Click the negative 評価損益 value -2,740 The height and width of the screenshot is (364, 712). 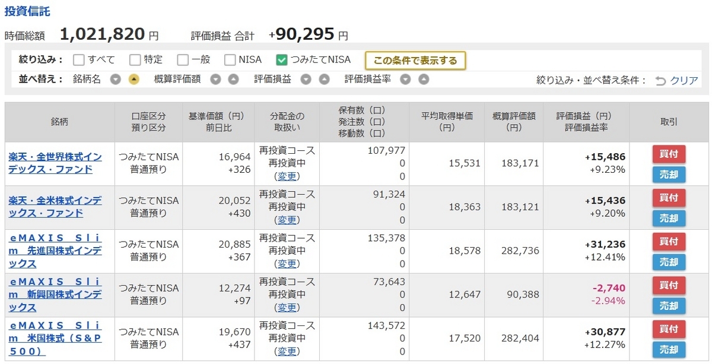pos(609,288)
